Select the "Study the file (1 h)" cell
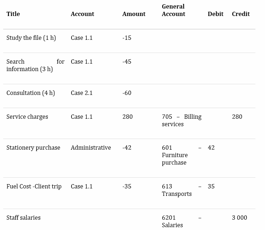 pyautogui.click(x=31, y=38)
